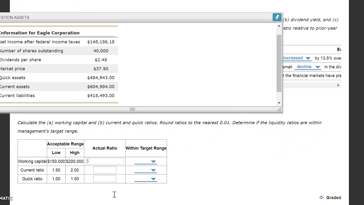Click the net income value $148,186.18
This screenshot has width=364, height=205.
[101, 42]
